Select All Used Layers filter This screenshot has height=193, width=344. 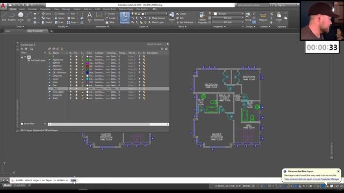tap(37, 60)
